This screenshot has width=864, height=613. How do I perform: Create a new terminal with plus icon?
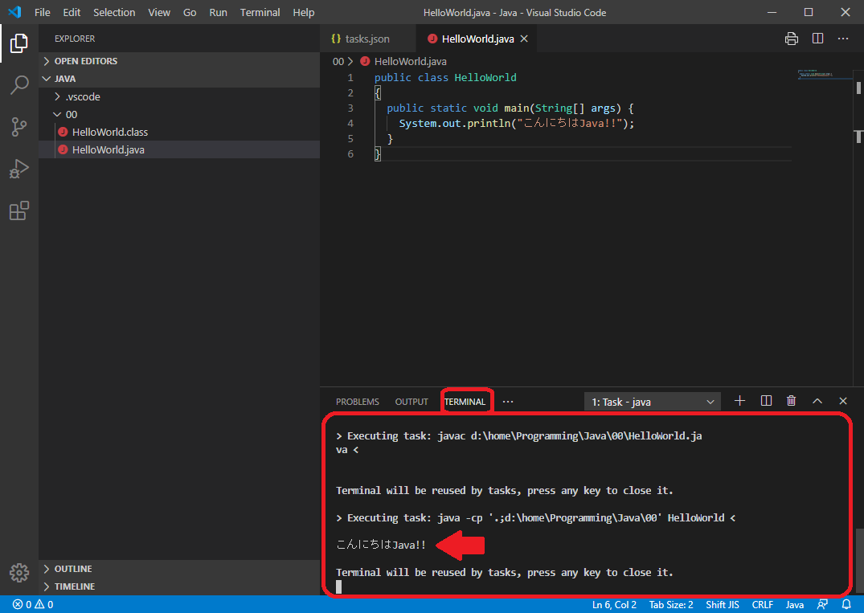[740, 401]
